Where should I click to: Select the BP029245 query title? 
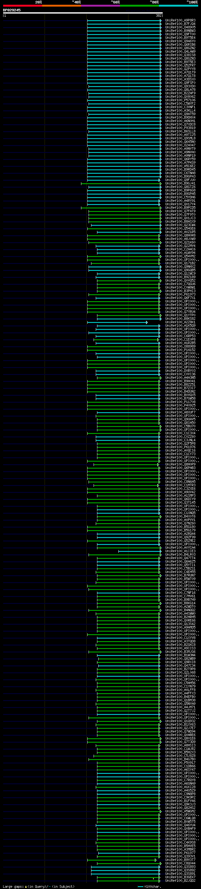pos(12,10)
